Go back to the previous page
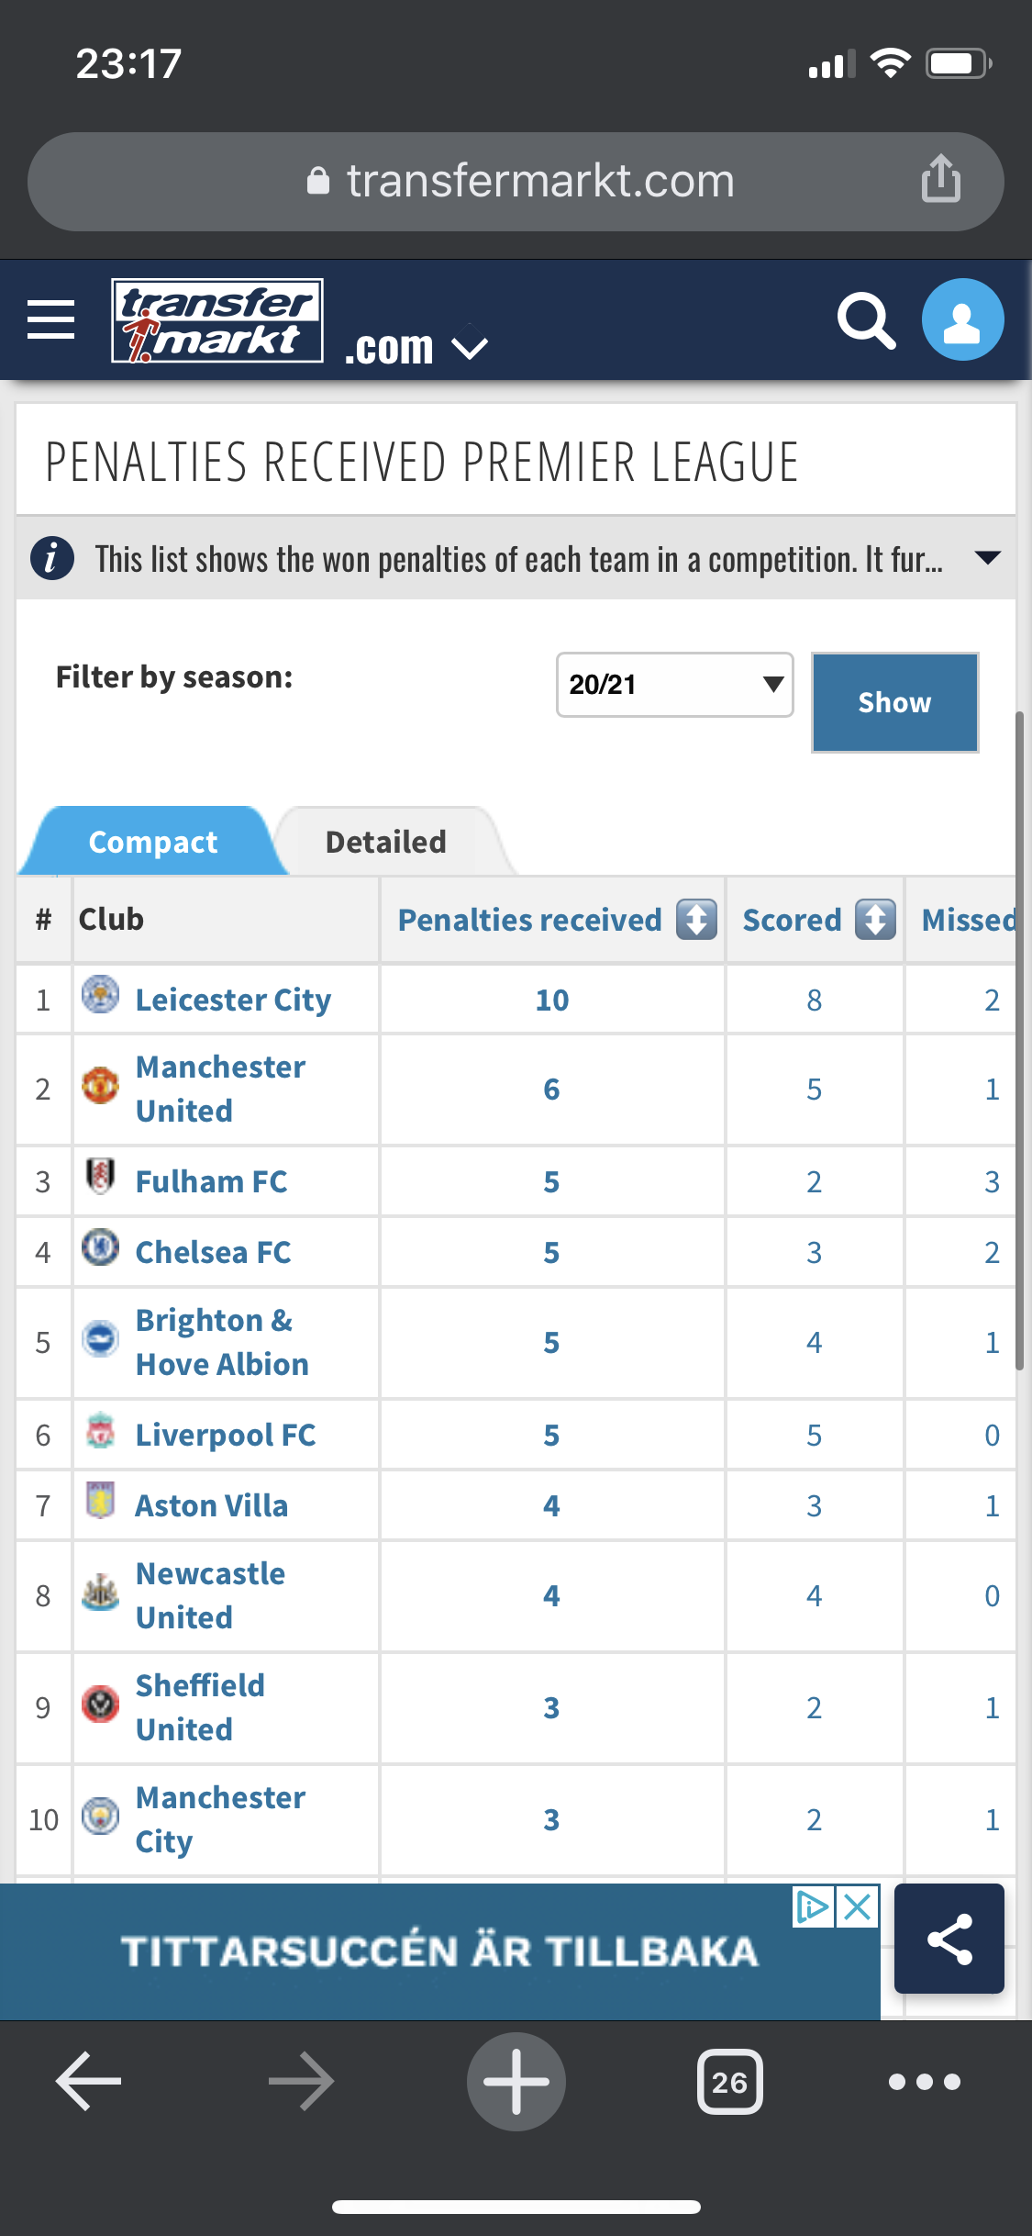 tap(89, 2081)
